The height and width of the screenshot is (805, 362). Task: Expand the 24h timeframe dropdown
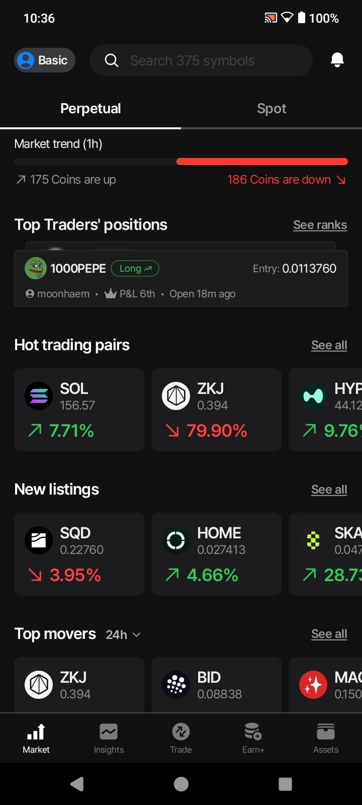tap(123, 635)
